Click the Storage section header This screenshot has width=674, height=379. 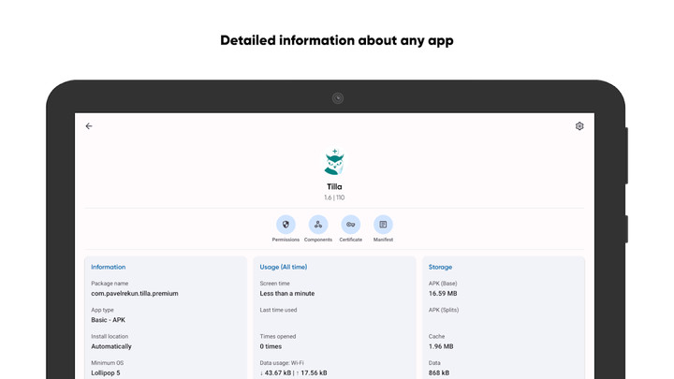pos(440,267)
